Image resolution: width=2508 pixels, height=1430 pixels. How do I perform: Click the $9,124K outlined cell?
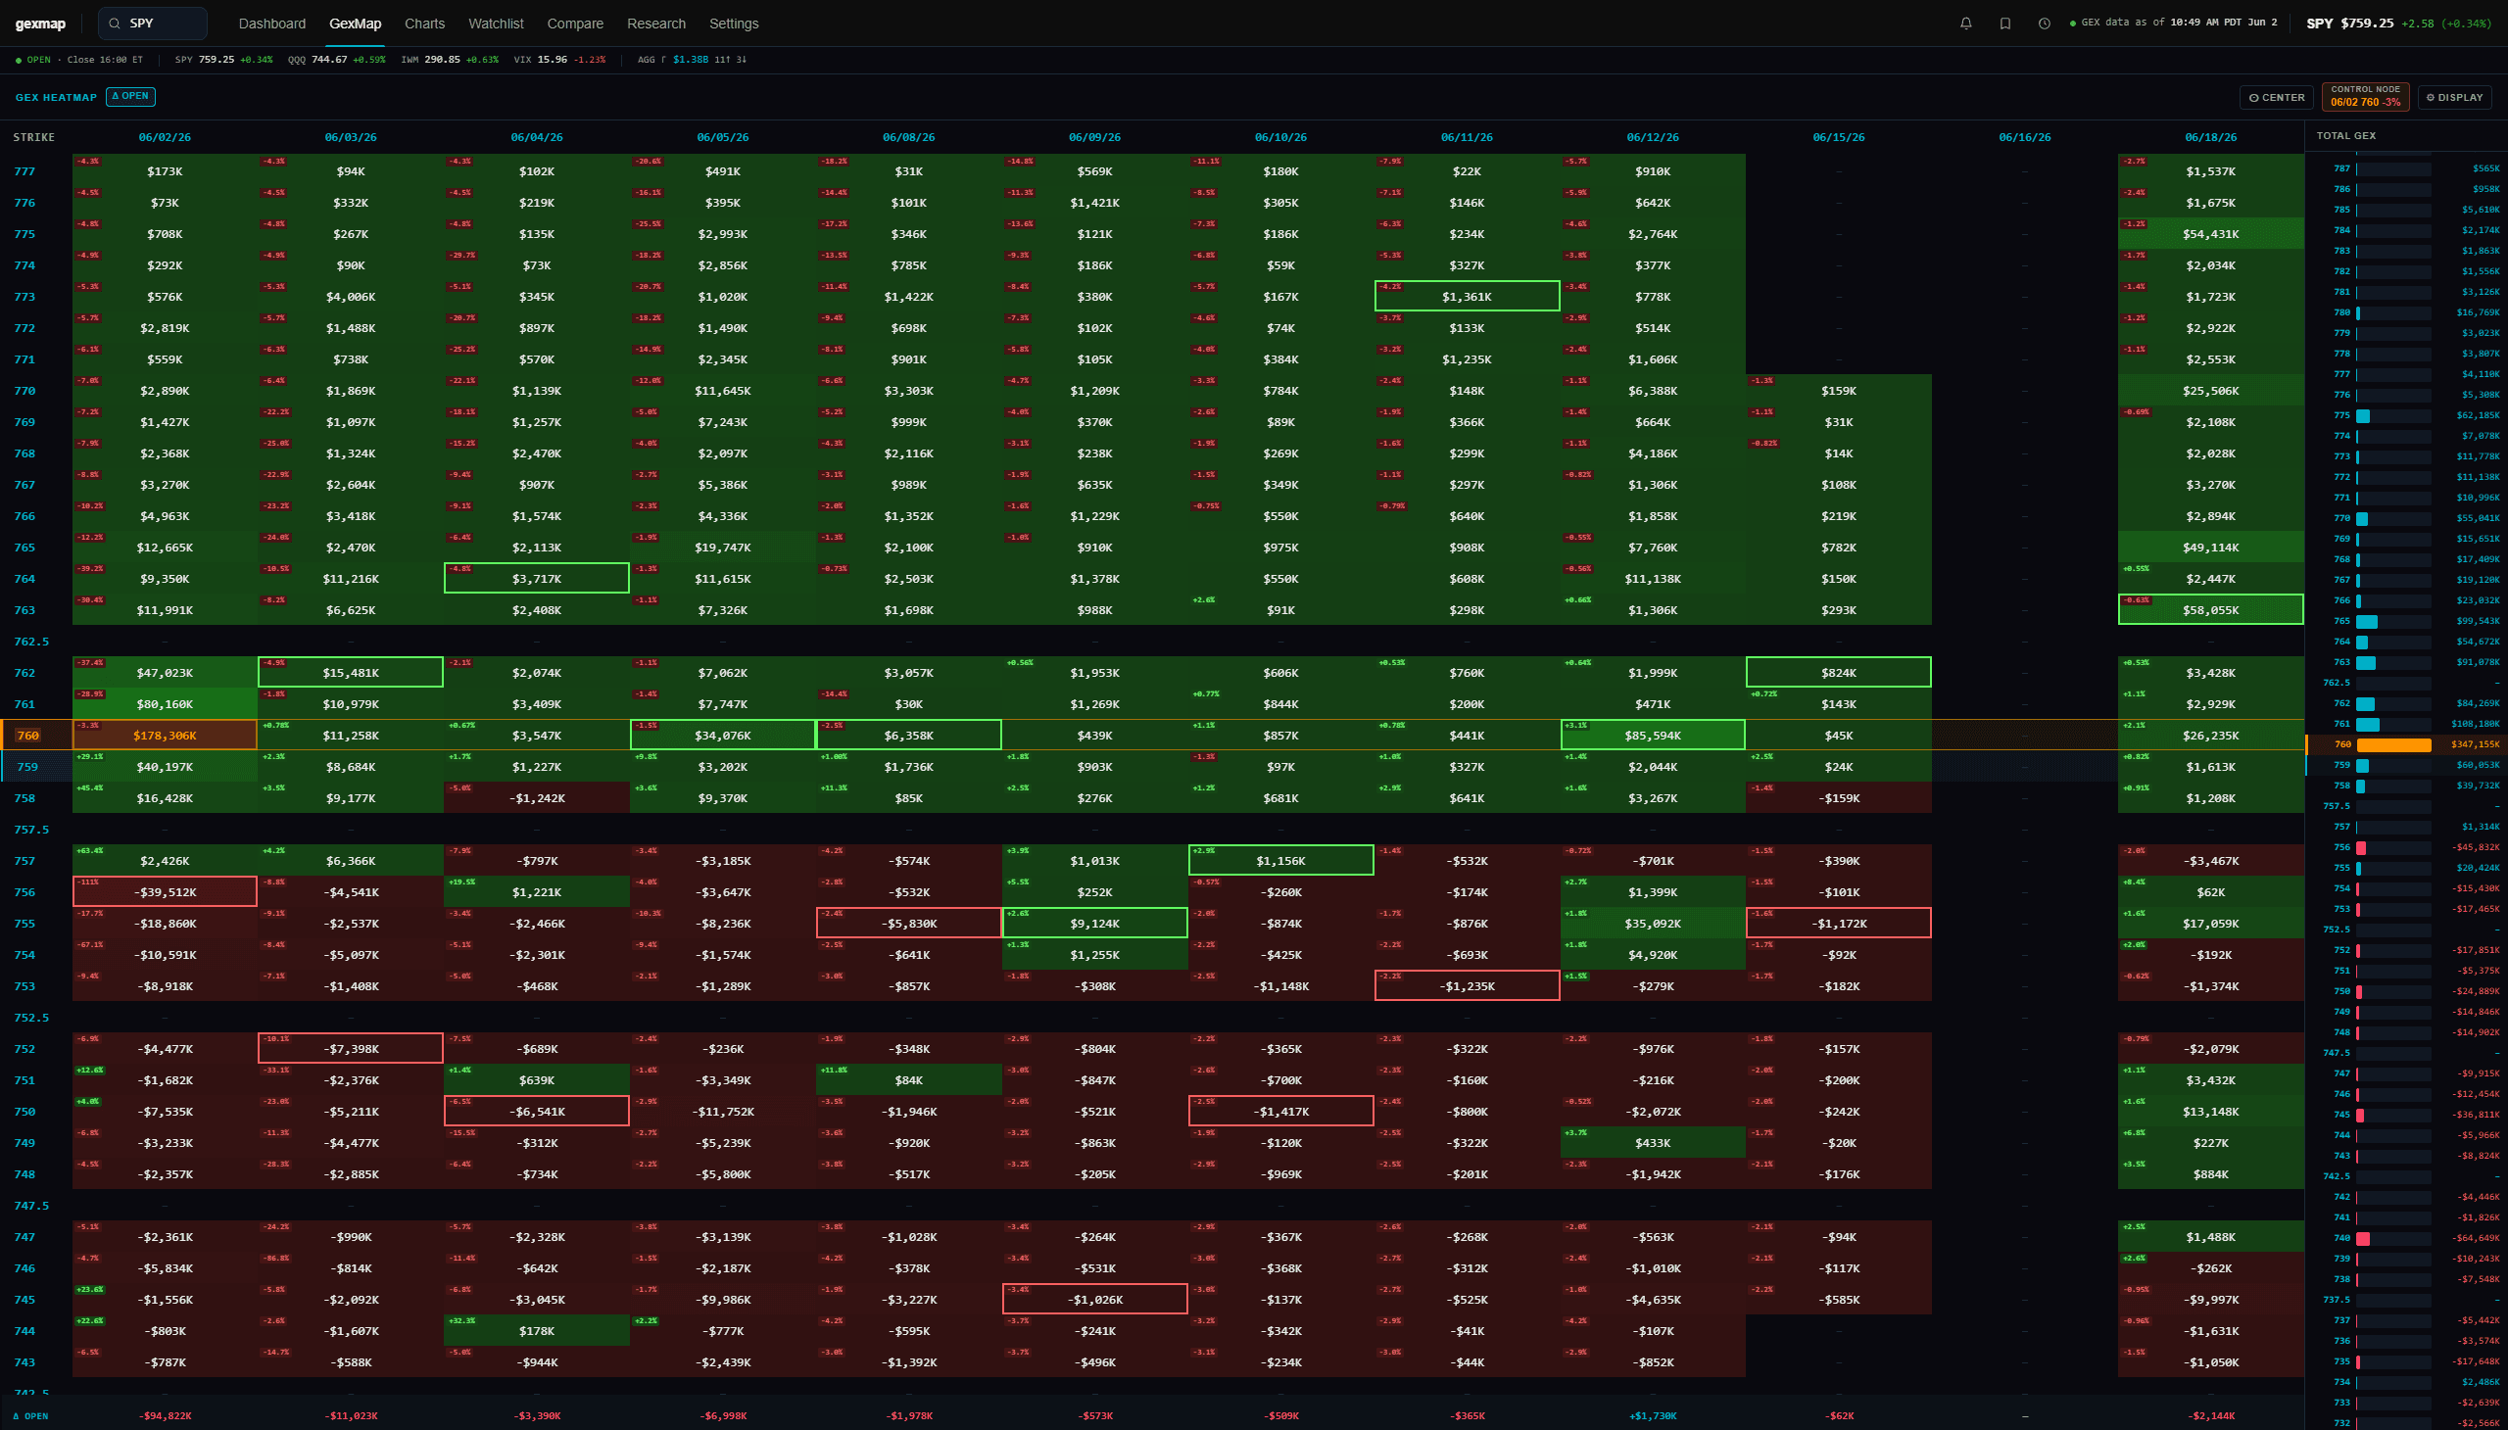pos(1094,924)
